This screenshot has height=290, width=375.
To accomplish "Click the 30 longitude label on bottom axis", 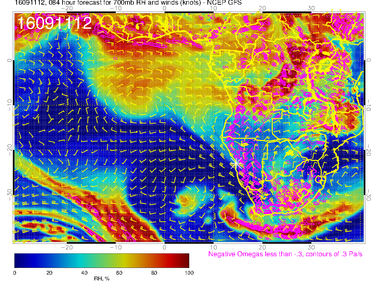I will [311, 247].
